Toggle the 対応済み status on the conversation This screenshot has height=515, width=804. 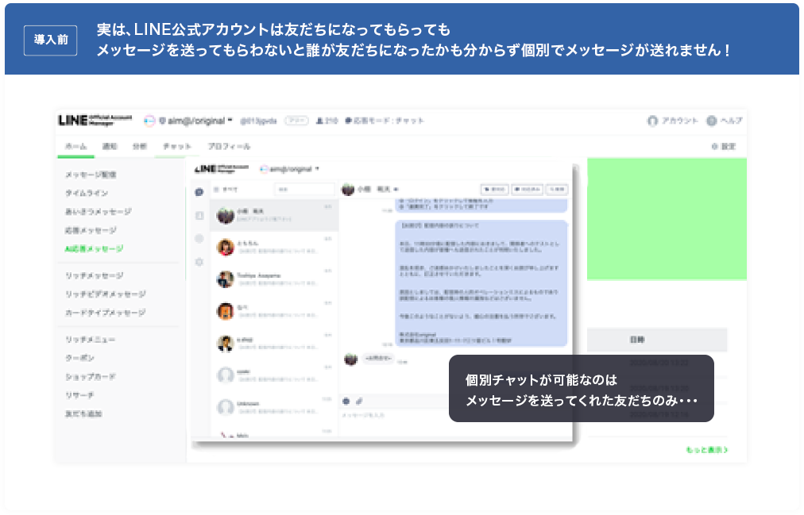527,189
